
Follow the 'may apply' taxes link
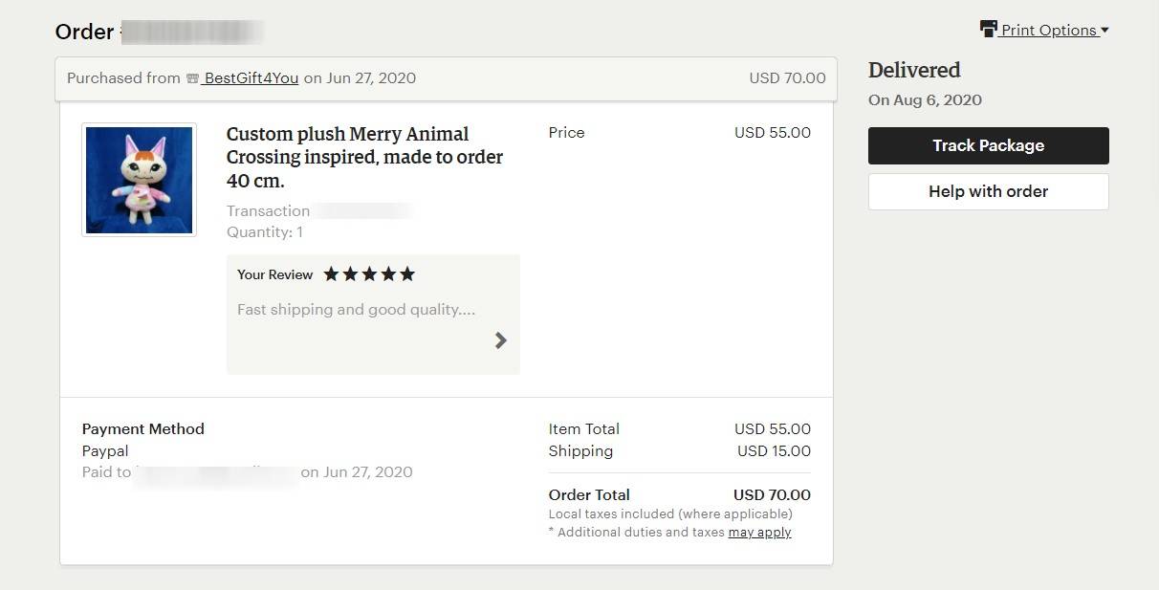[759, 533]
